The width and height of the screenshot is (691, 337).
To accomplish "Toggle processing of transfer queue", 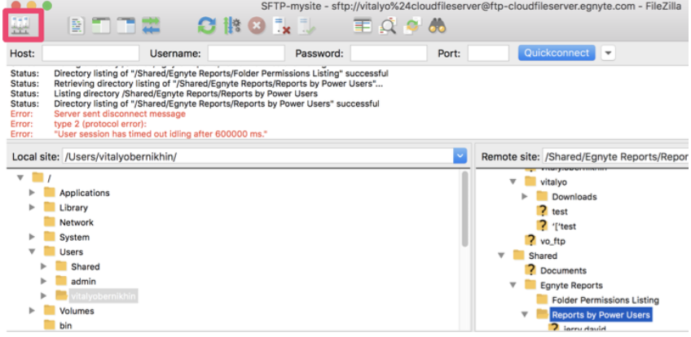I will pos(231,26).
